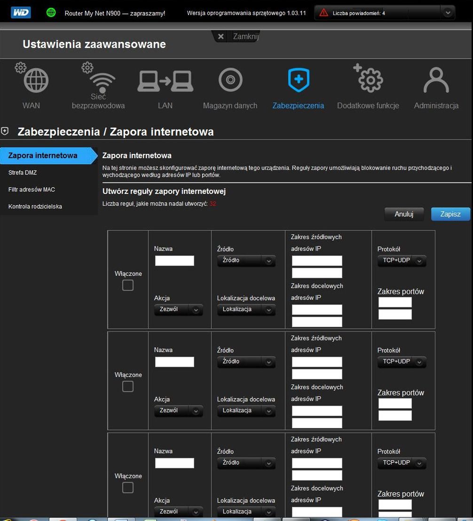Viewport: 473px width, 521px height.
Task: Click second source IP range field in second rule
Action: pyautogui.click(x=317, y=374)
